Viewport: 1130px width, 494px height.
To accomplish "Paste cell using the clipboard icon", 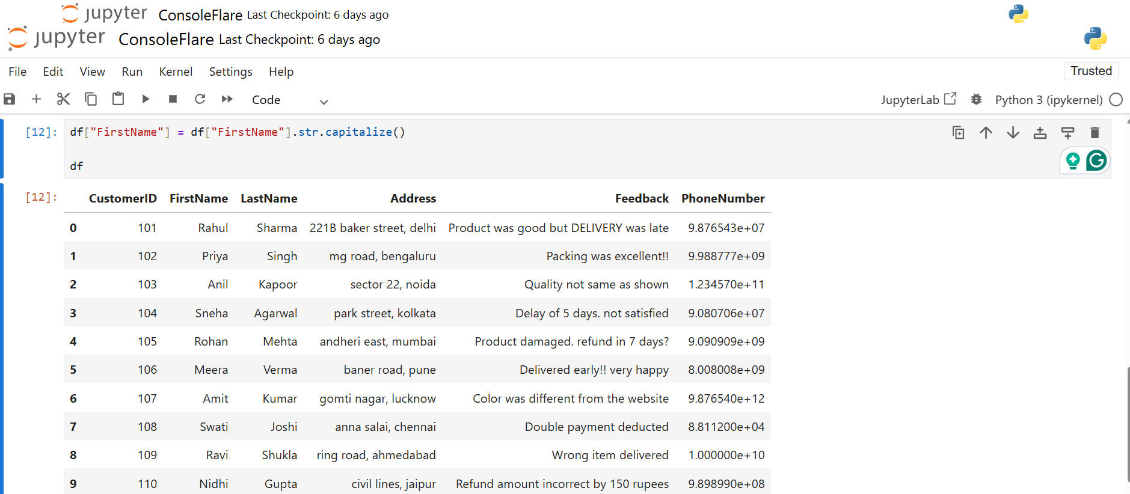I will 118,99.
